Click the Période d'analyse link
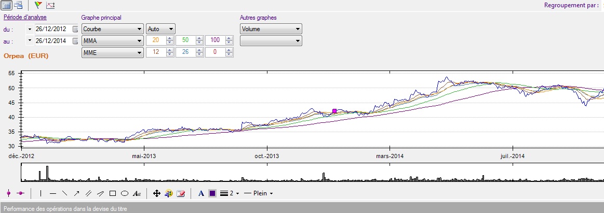The width and height of the screenshot is (604, 213). (25, 18)
